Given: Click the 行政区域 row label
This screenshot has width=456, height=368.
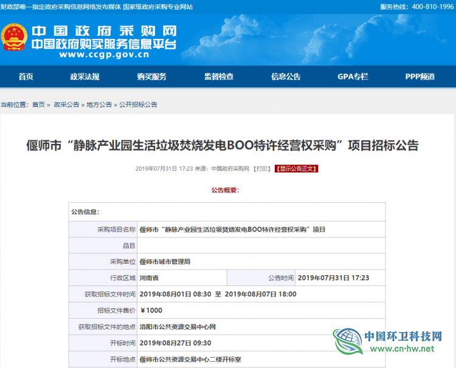Looking at the screenshot, I should point(123,278).
